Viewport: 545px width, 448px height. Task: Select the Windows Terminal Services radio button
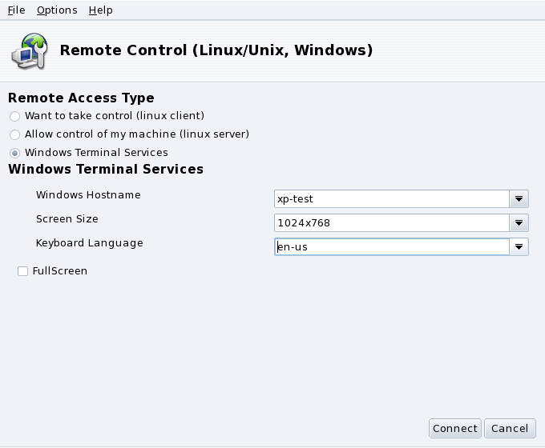15,153
